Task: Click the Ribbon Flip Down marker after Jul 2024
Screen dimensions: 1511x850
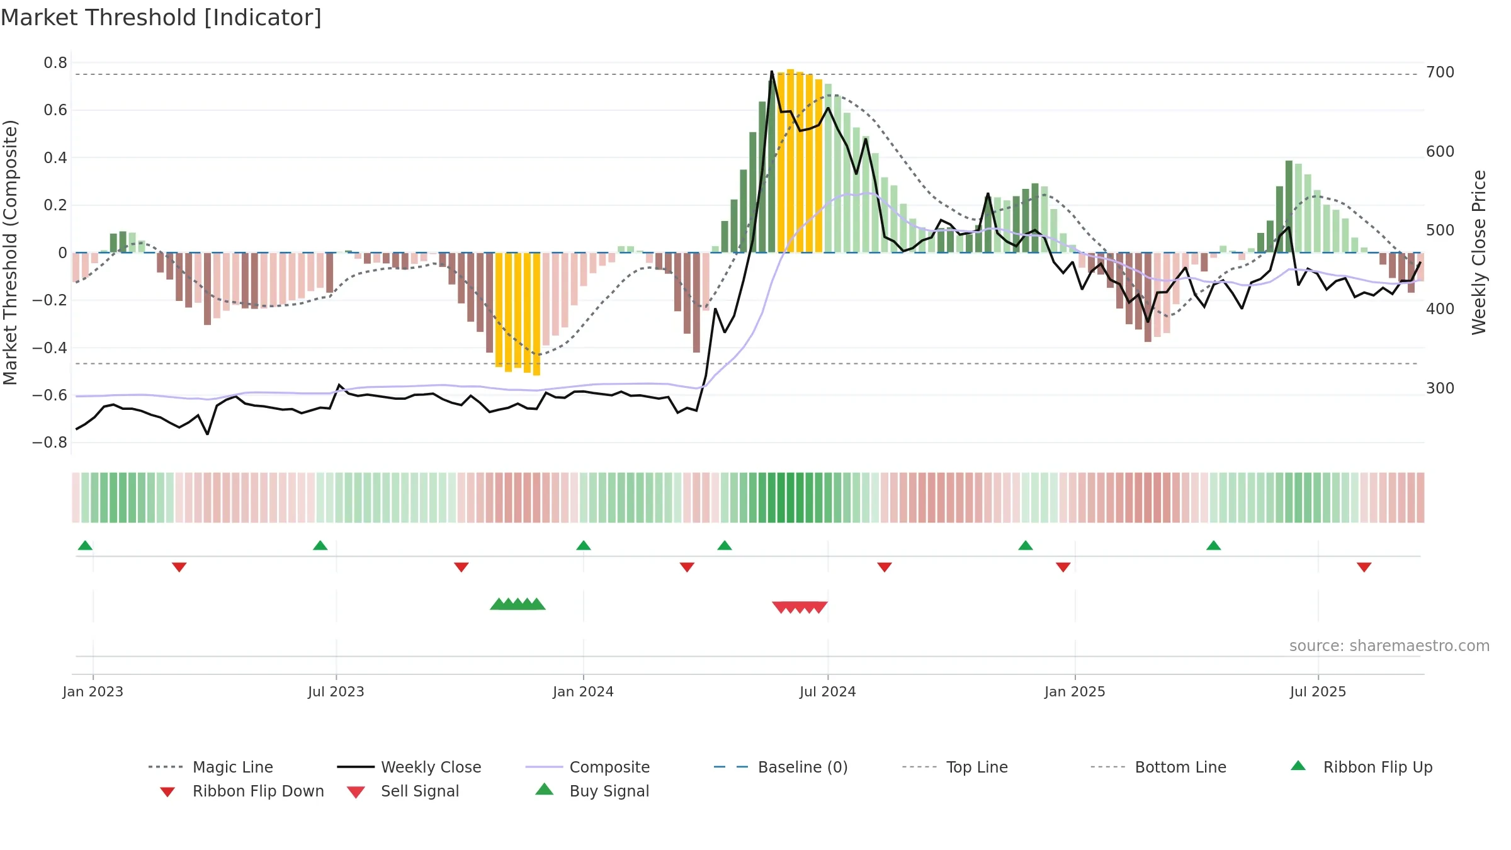Action: pyautogui.click(x=885, y=567)
